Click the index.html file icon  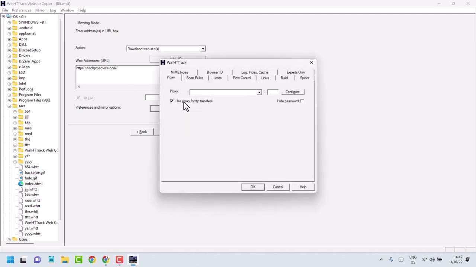pos(21,184)
